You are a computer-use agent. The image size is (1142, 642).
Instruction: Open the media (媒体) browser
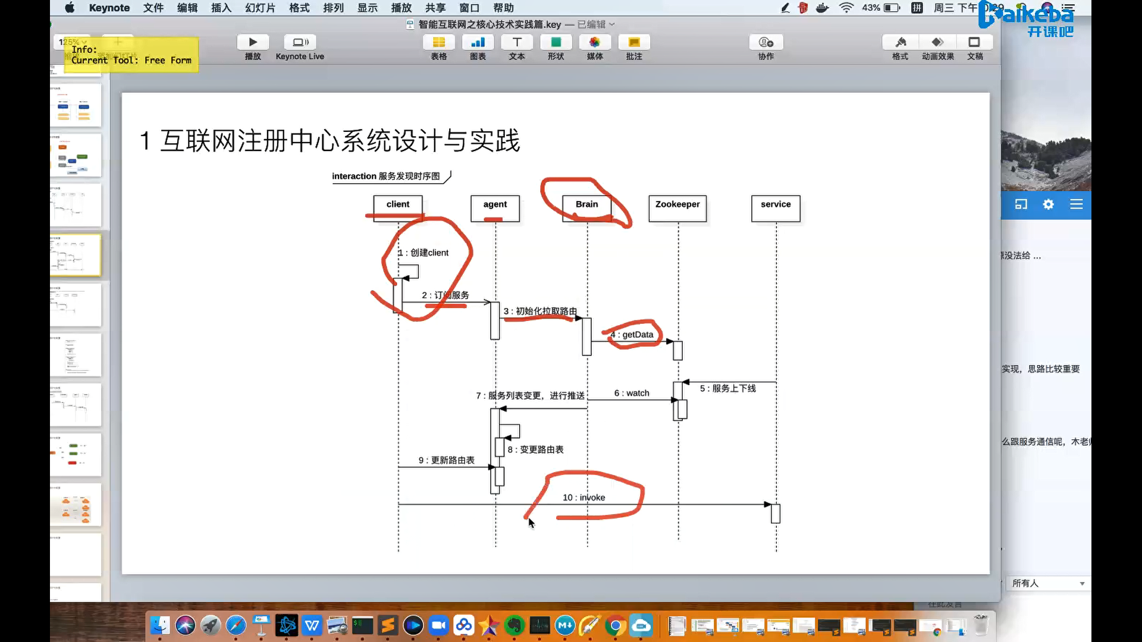tap(595, 43)
